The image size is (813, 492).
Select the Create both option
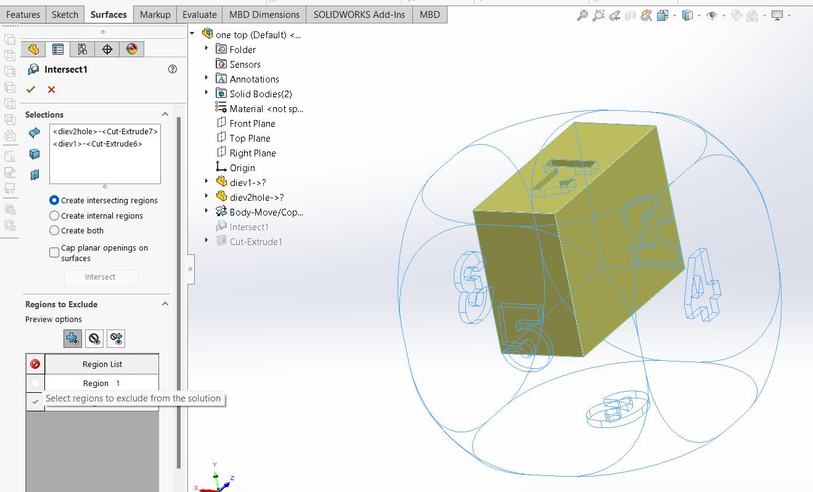point(54,230)
